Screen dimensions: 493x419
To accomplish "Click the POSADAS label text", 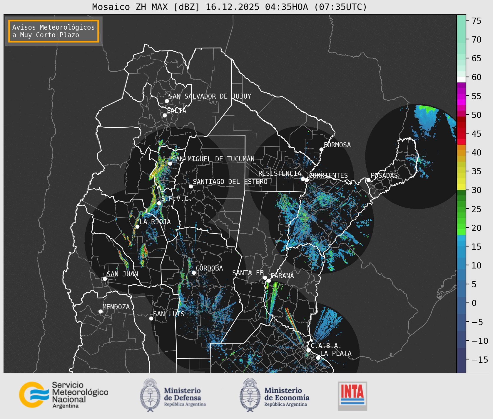I will click(384, 175).
